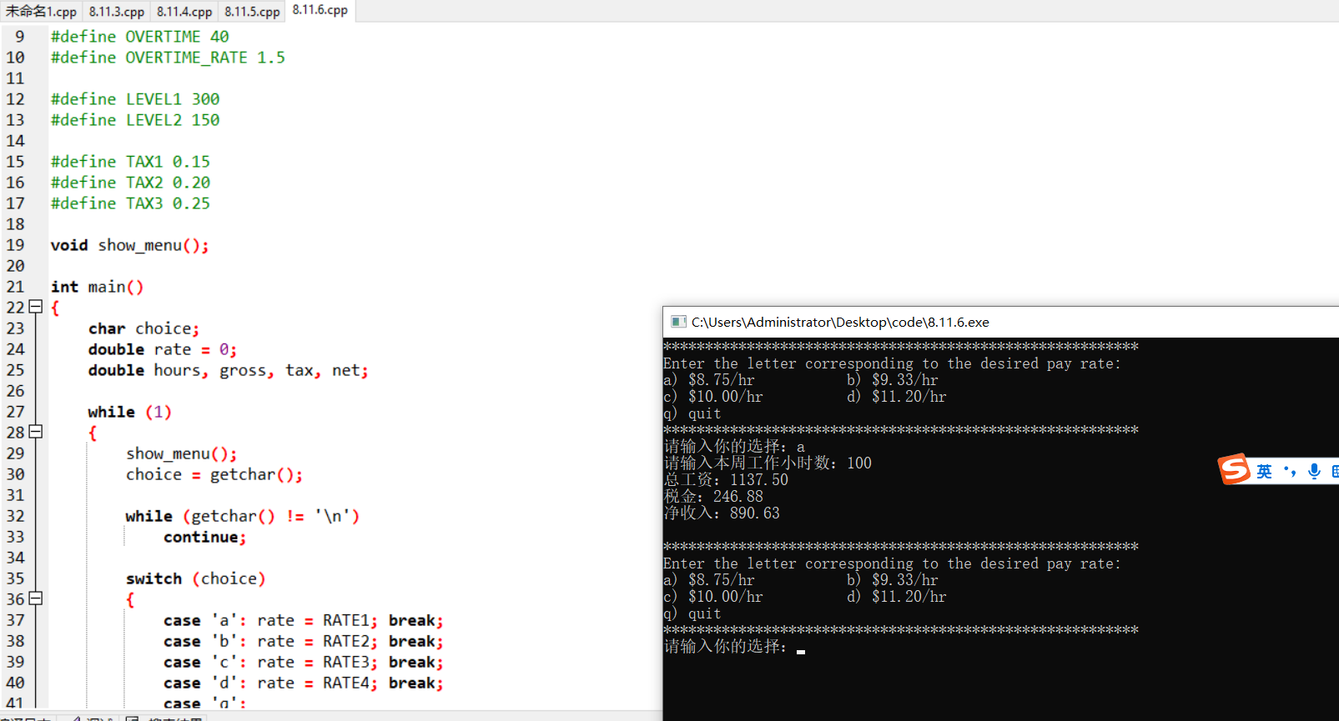This screenshot has height=721, width=1339.
Task: Click console output '税金: 246.88'
Action: click(713, 497)
